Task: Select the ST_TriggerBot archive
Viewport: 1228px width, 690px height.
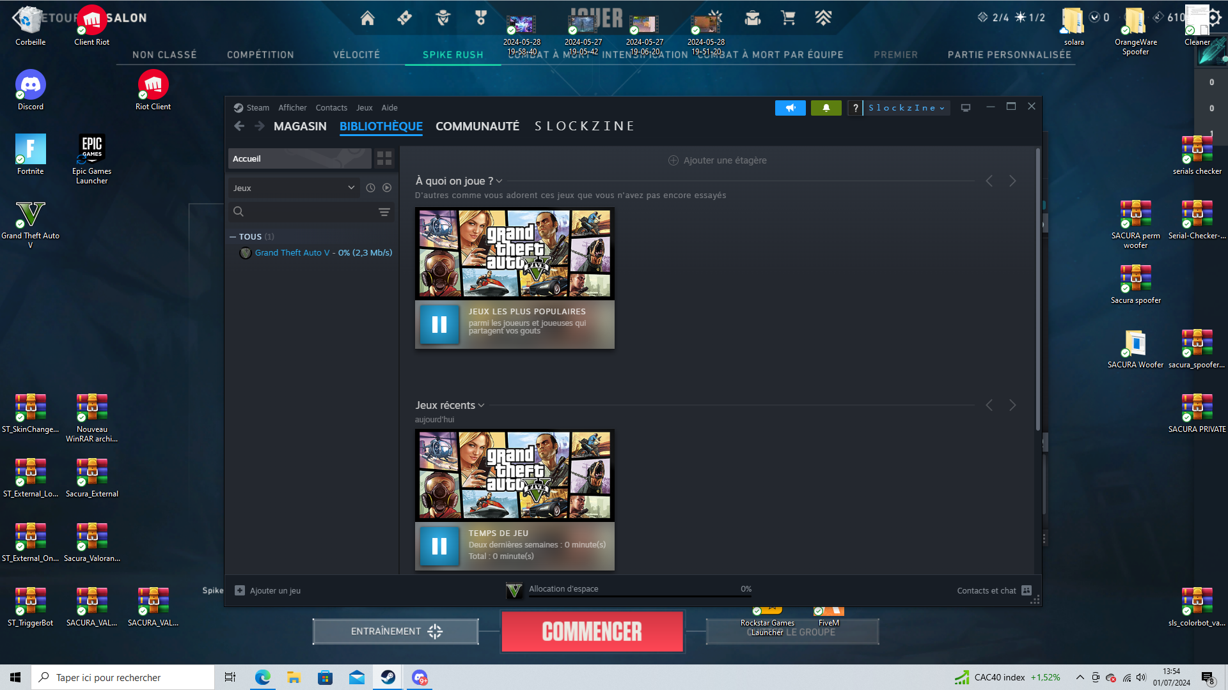Action: (30, 608)
